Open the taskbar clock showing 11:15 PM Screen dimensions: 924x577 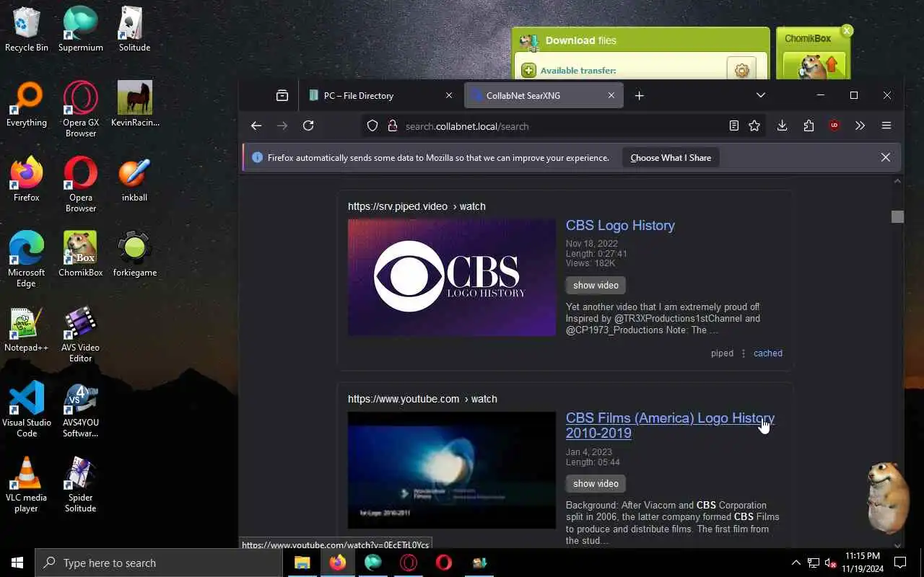point(862,563)
